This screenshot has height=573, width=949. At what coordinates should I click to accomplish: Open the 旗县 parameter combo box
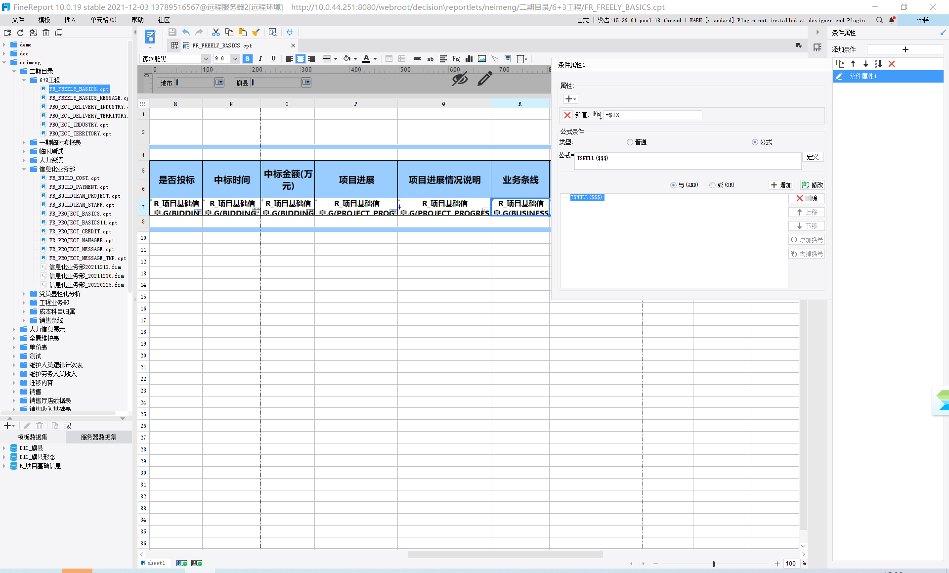306,83
